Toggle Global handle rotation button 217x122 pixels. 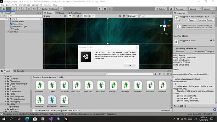(x=53, y=9)
